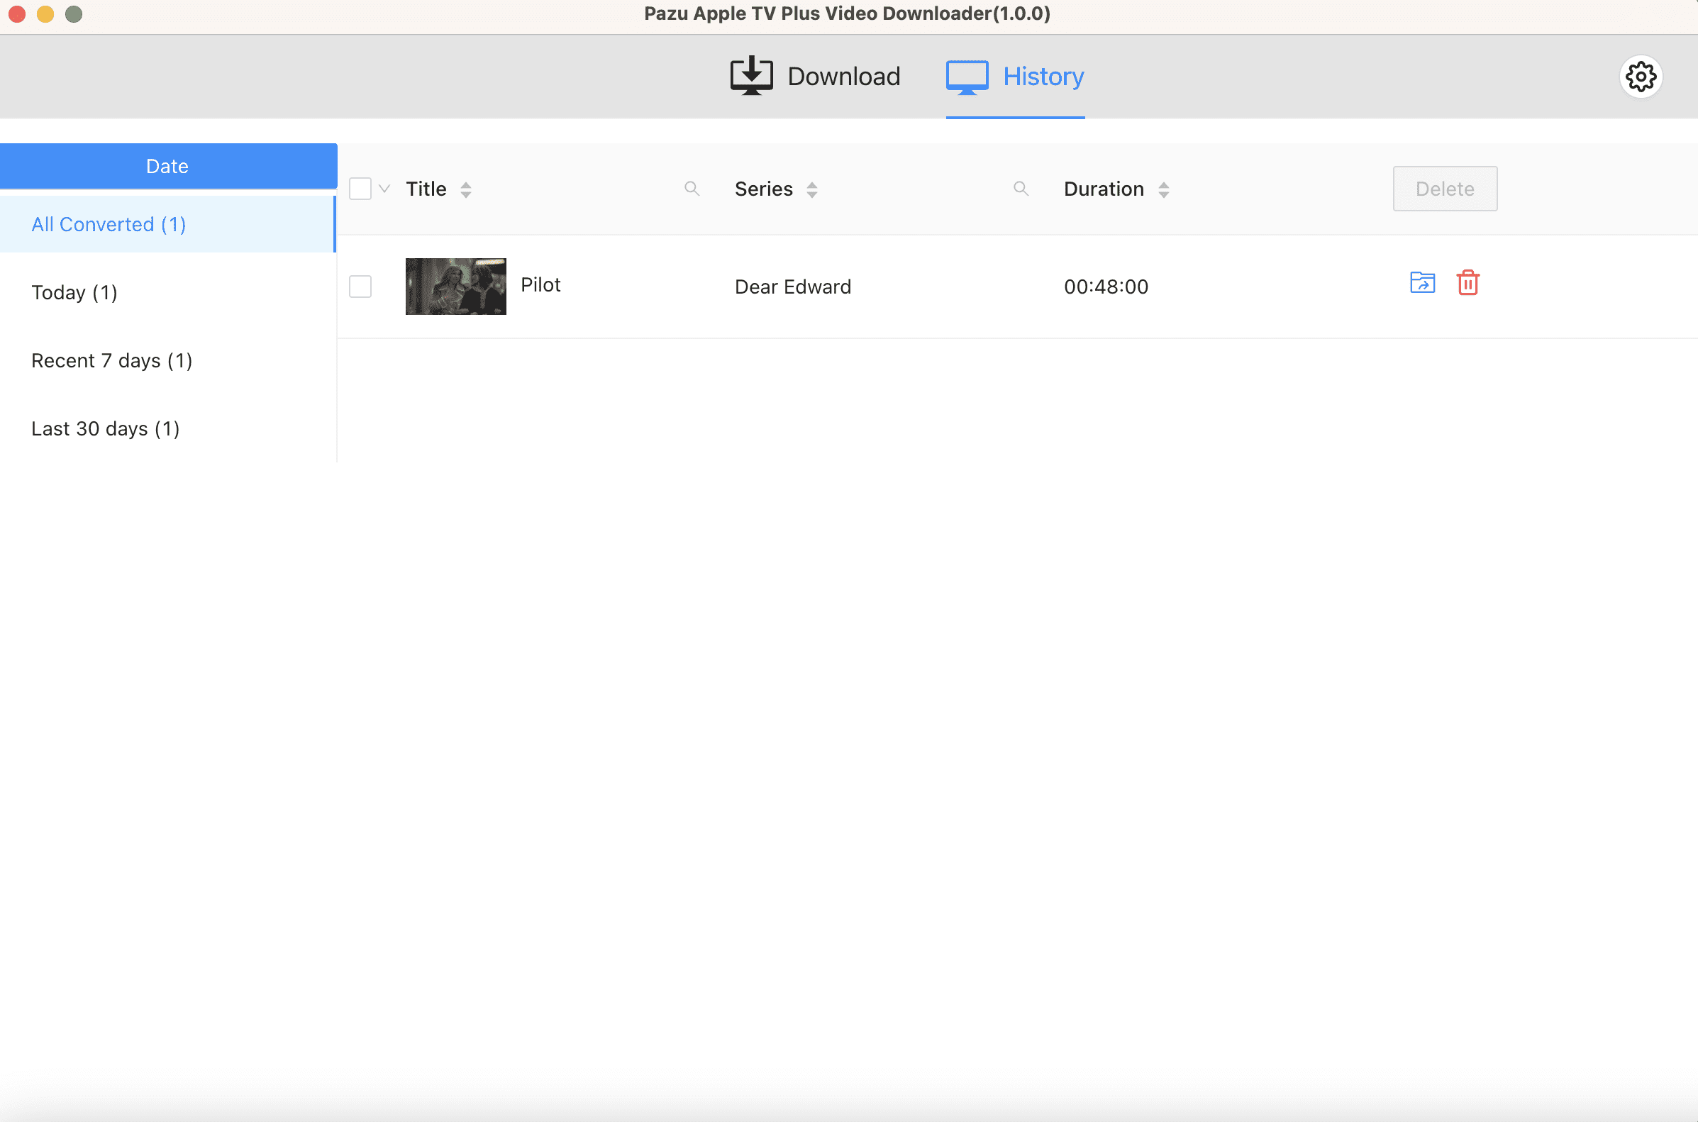The image size is (1698, 1122).
Task: Sort by Title using sort arrows
Action: coord(466,189)
